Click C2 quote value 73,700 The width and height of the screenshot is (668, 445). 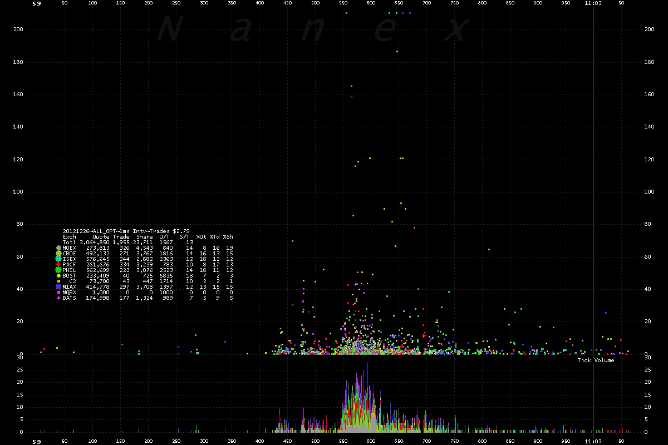tap(100, 281)
